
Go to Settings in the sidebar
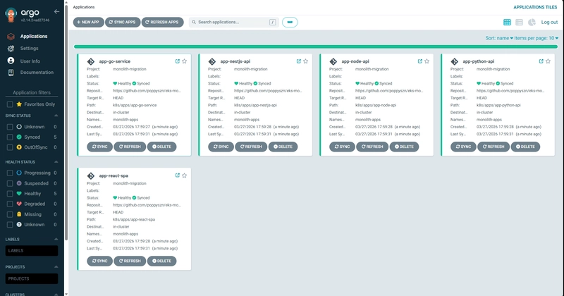29,48
